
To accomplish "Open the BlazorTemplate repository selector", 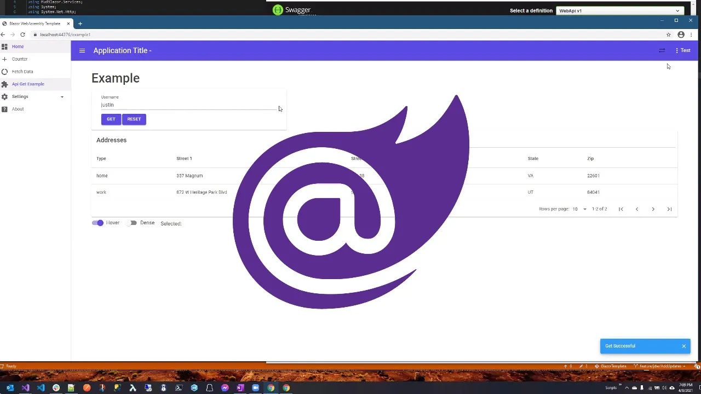I will 611,366.
